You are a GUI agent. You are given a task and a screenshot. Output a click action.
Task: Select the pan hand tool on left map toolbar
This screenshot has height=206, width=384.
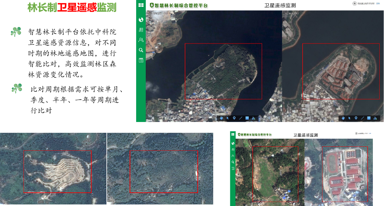pos(222,118)
